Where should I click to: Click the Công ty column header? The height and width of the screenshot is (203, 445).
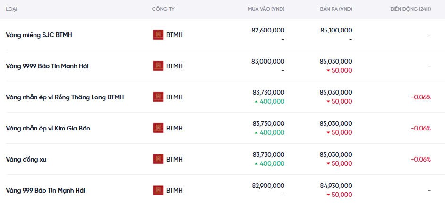click(x=163, y=9)
